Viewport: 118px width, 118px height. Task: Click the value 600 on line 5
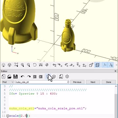click(x=53, y=94)
